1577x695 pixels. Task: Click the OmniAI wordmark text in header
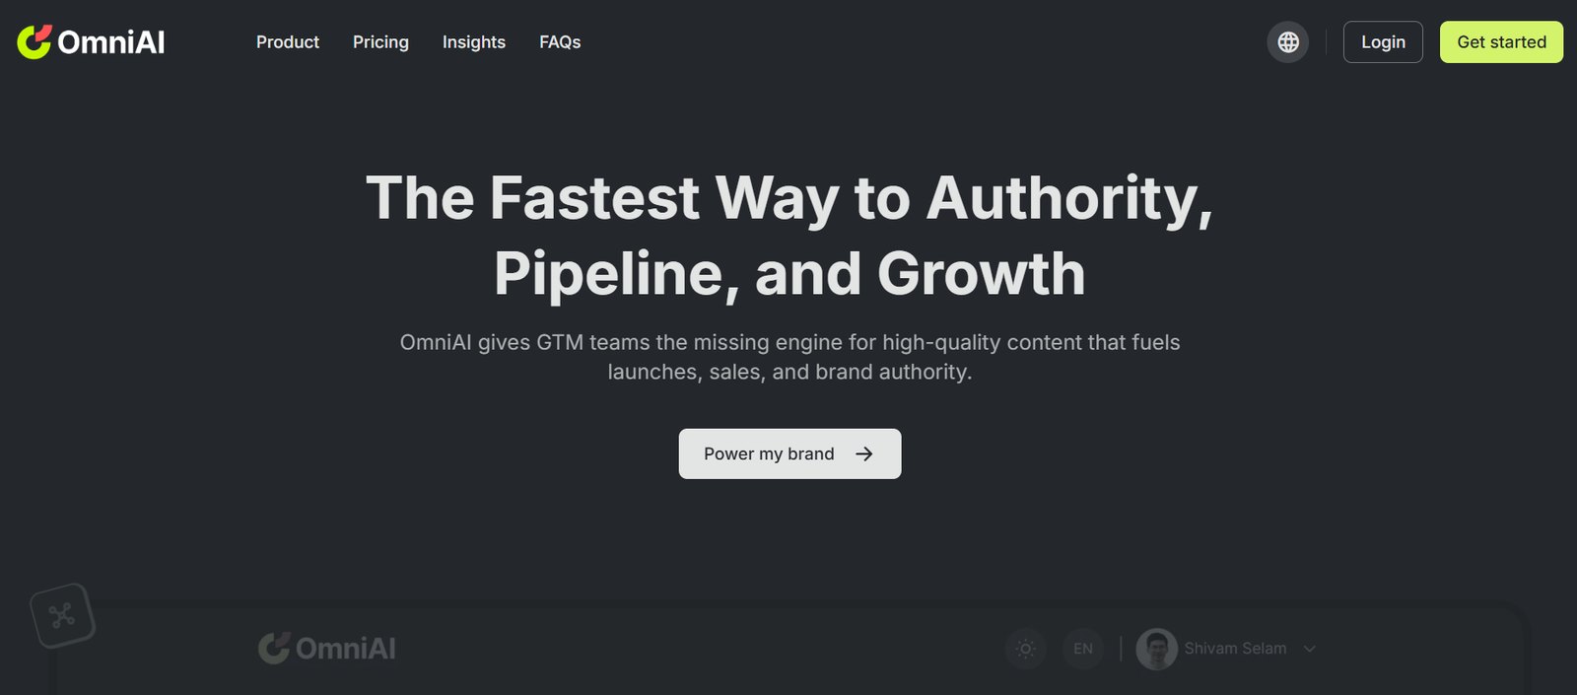111,42
